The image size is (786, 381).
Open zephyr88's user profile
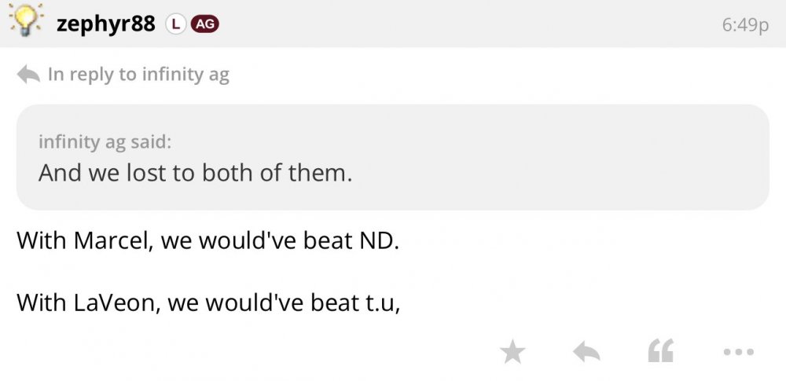pos(105,24)
